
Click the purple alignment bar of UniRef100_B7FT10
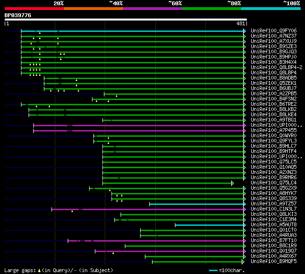[x=156, y=241]
